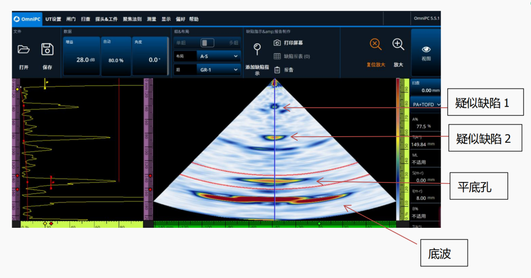The height and width of the screenshot is (278, 531).
Task: Click the 报告 text label
Action: tap(289, 70)
